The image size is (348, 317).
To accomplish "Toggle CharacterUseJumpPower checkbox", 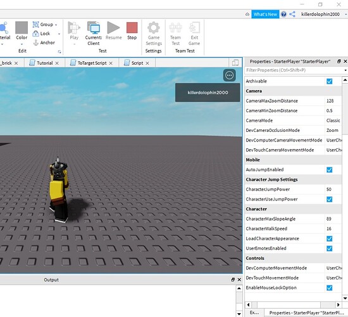I will tap(330, 199).
